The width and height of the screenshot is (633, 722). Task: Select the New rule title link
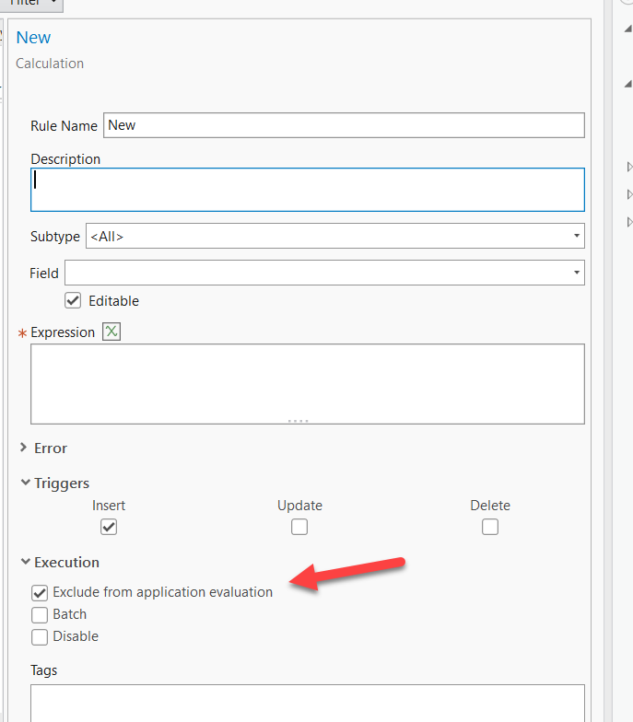(34, 38)
